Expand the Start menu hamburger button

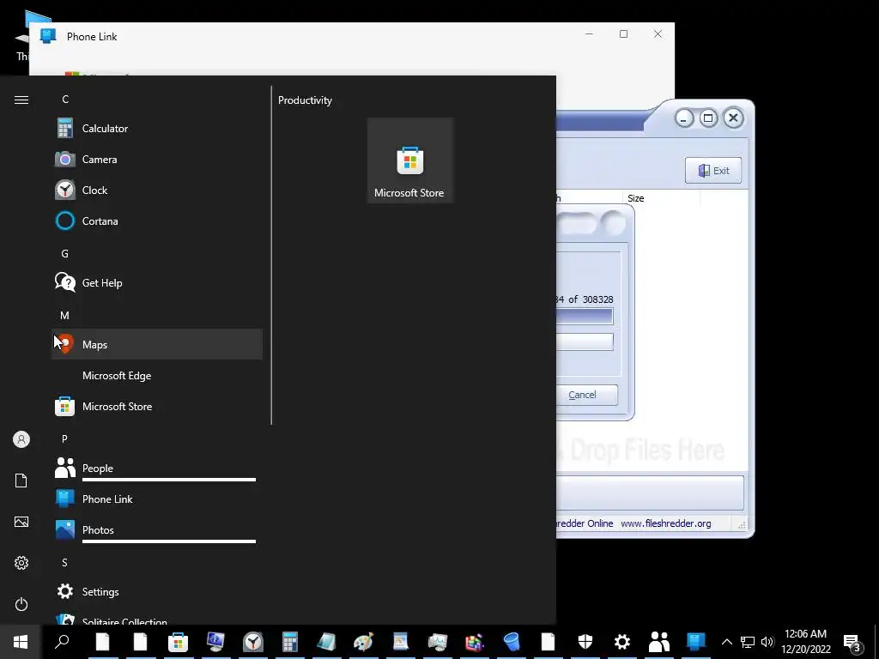tap(21, 100)
